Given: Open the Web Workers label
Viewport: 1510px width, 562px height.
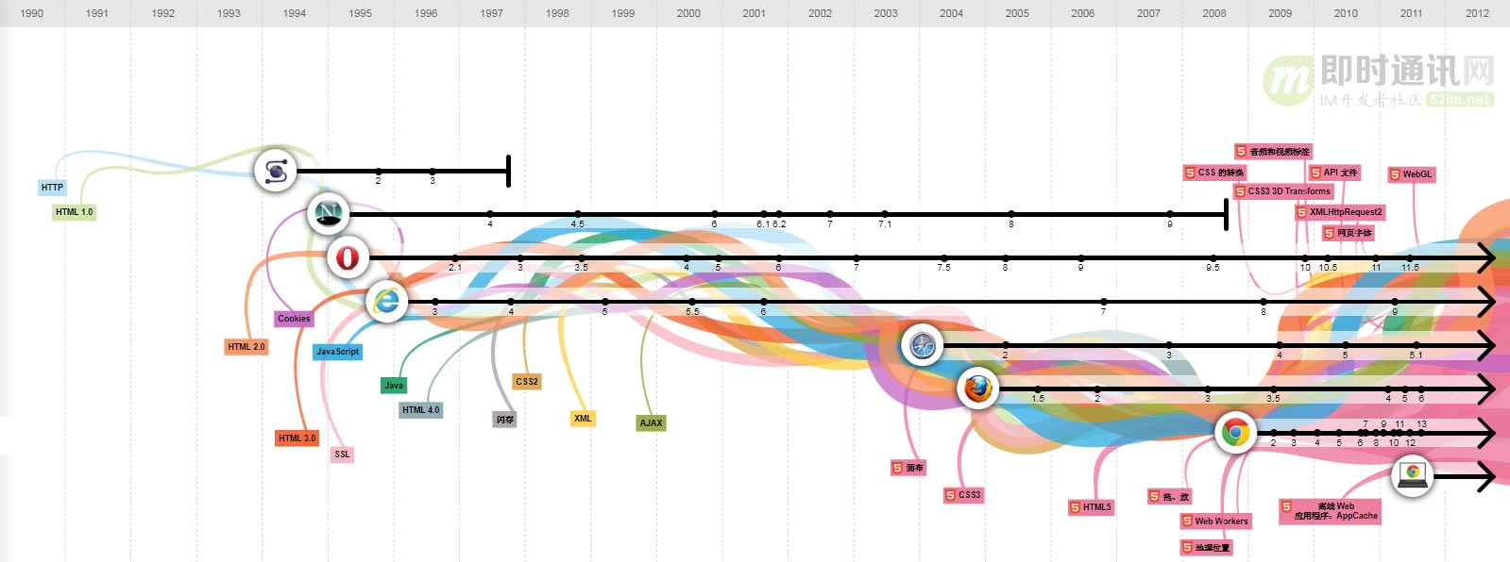Looking at the screenshot, I should (1215, 521).
